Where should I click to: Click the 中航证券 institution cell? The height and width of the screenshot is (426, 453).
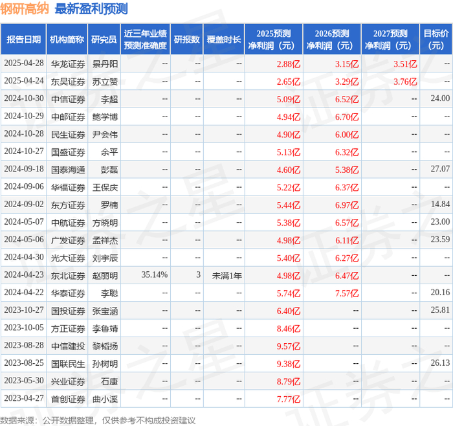[x=68, y=223]
